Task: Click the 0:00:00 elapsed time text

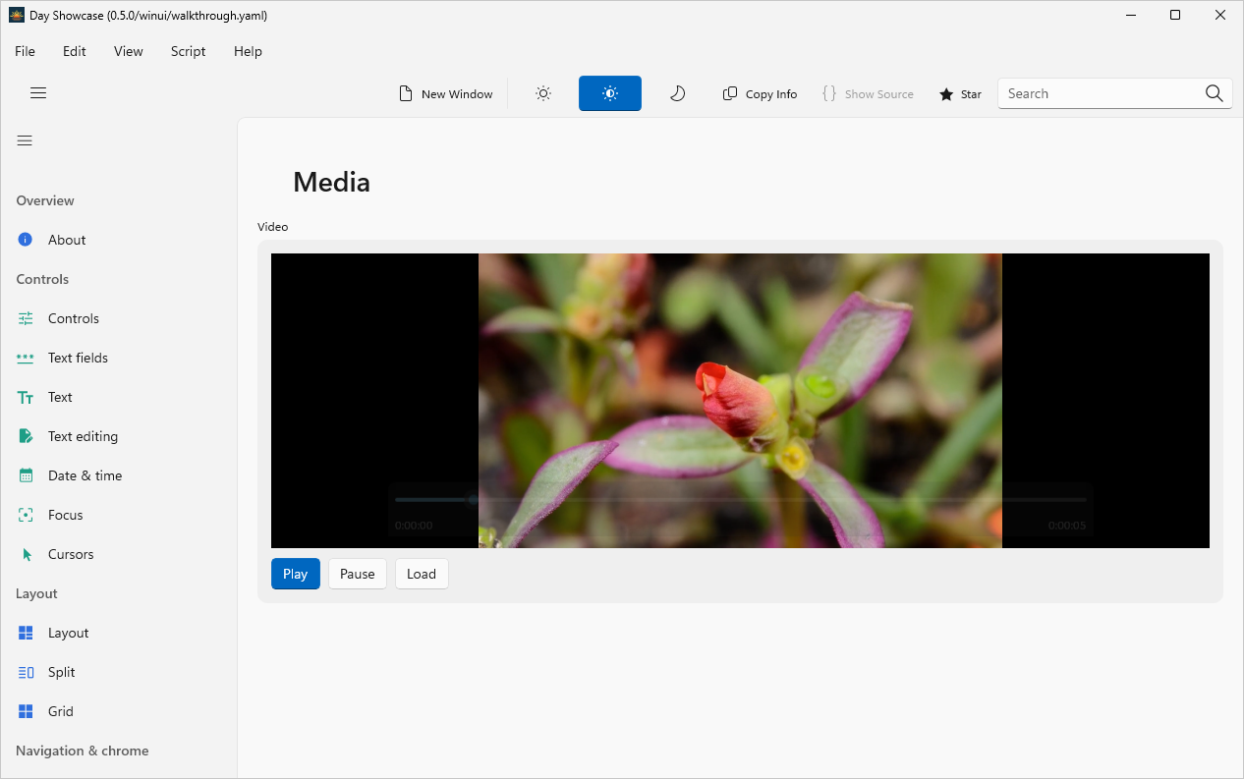Action: (414, 526)
